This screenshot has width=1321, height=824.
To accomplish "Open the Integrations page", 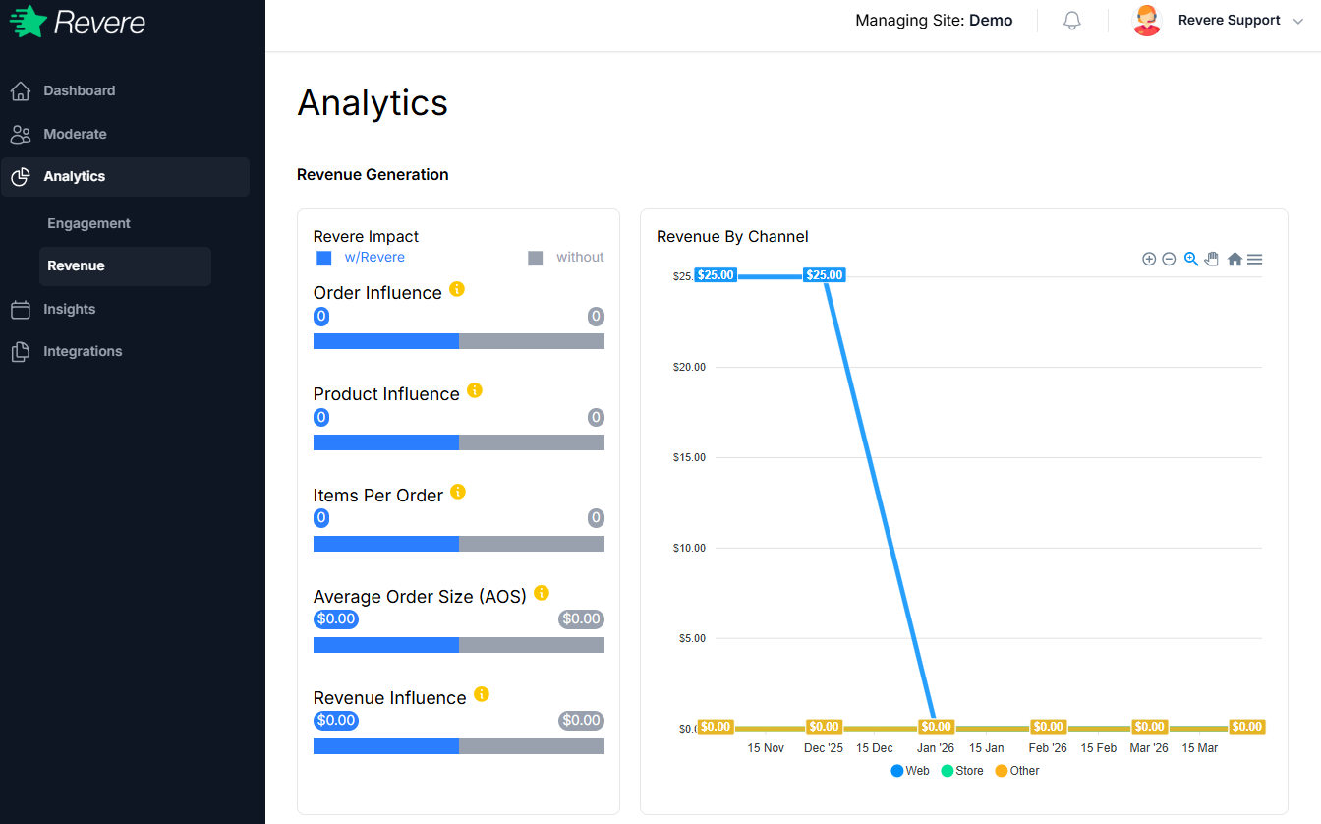I will [x=83, y=351].
